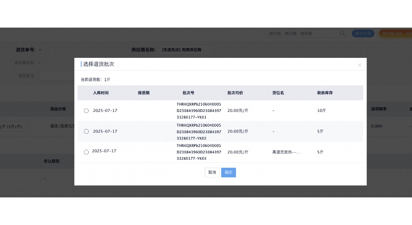
Task: Click the 取消 cancel button
Action: (212, 172)
